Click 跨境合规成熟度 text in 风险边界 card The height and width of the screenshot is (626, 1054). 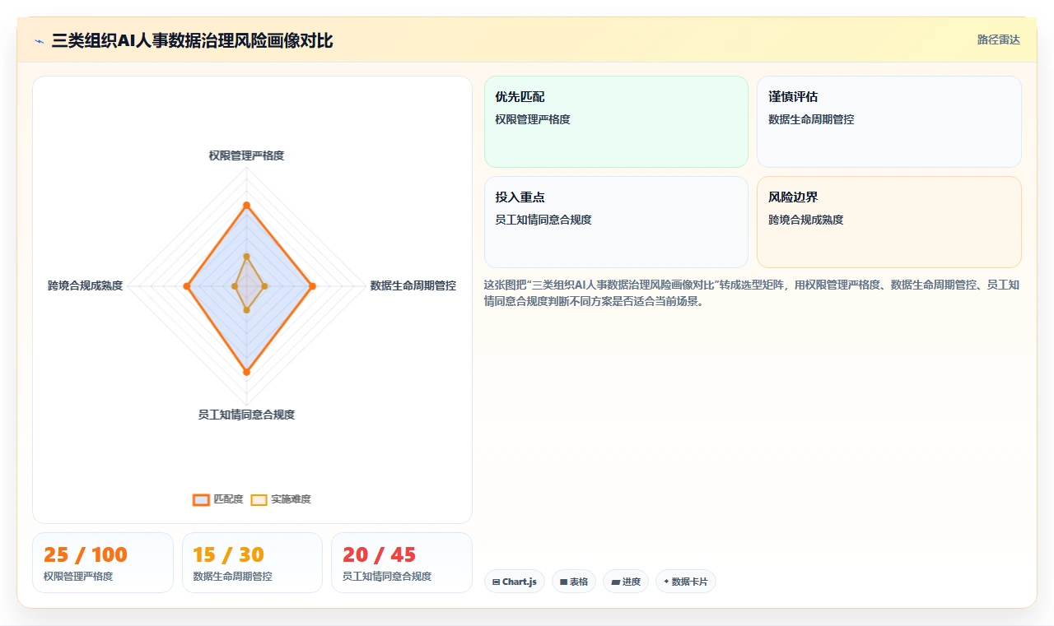click(x=806, y=220)
